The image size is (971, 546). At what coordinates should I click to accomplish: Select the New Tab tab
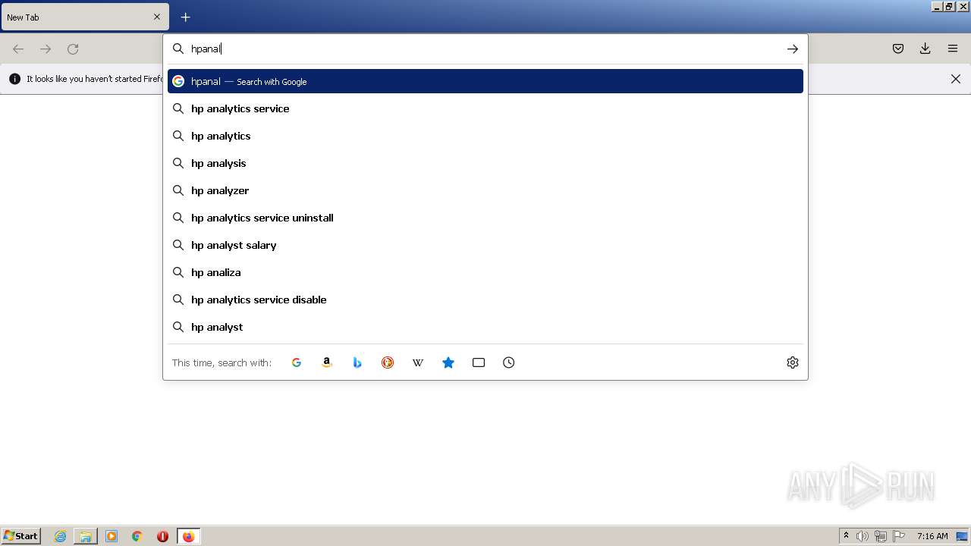click(x=85, y=17)
